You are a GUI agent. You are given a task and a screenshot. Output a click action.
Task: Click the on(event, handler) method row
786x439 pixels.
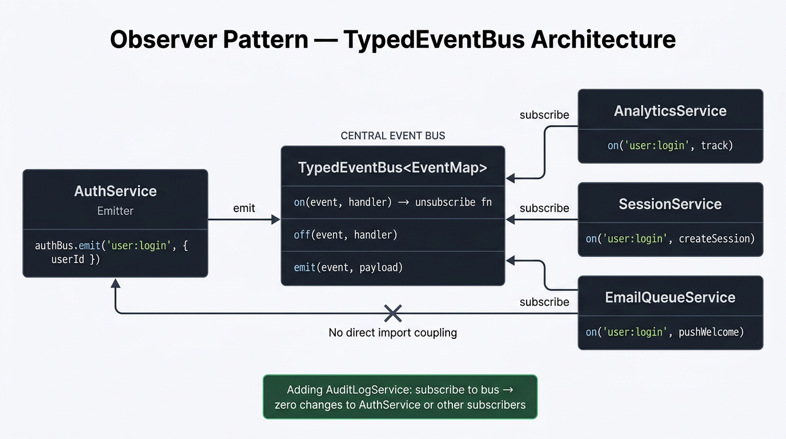coord(393,202)
